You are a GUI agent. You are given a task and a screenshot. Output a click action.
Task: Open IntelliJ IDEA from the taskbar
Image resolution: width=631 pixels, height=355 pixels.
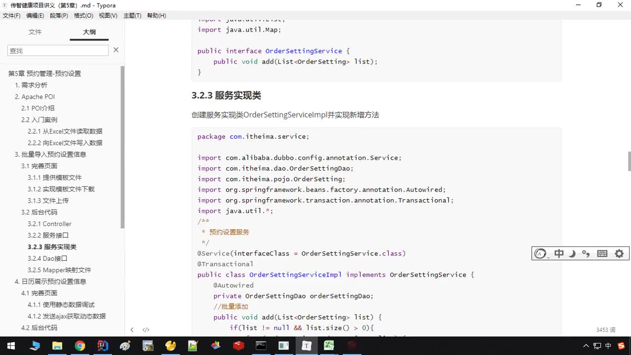tap(103, 346)
